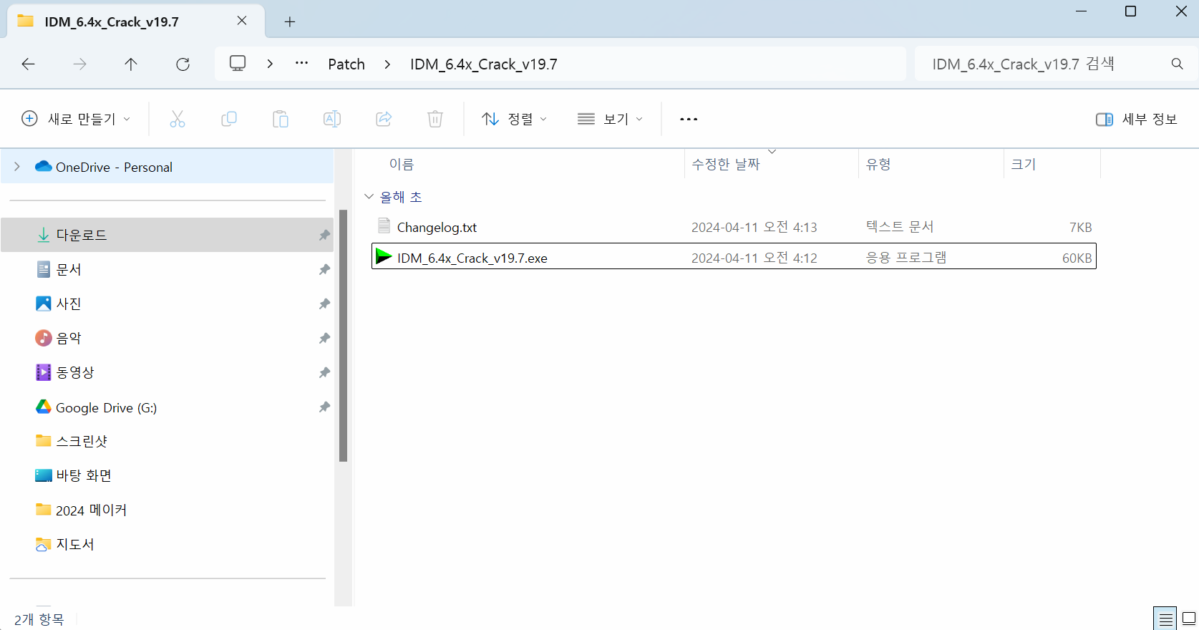The height and width of the screenshot is (630, 1199).
Task: Open 음악 (Music) in sidebar
Action: 167,338
